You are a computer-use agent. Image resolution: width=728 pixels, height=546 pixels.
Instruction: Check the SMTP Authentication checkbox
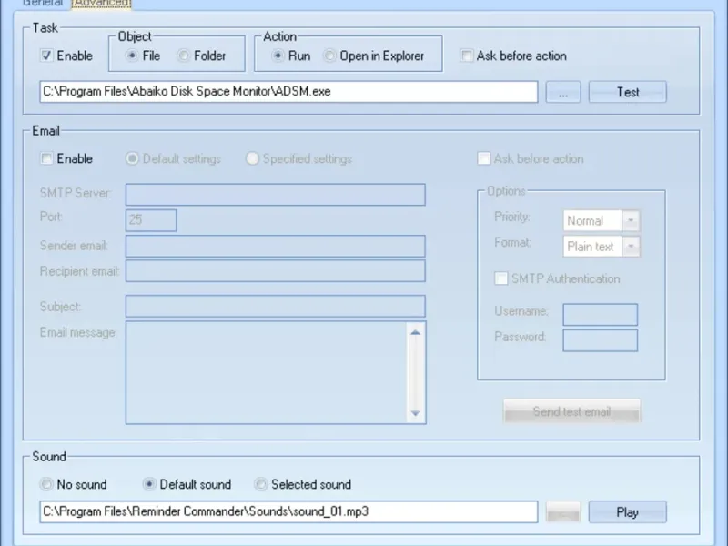(x=501, y=278)
